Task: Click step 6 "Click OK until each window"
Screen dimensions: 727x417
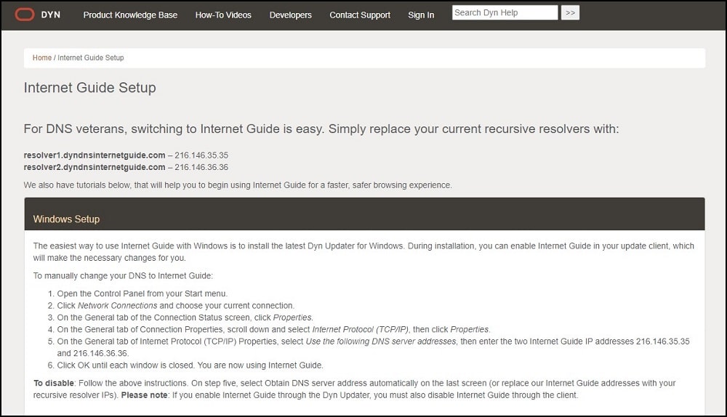Action: [x=190, y=365]
